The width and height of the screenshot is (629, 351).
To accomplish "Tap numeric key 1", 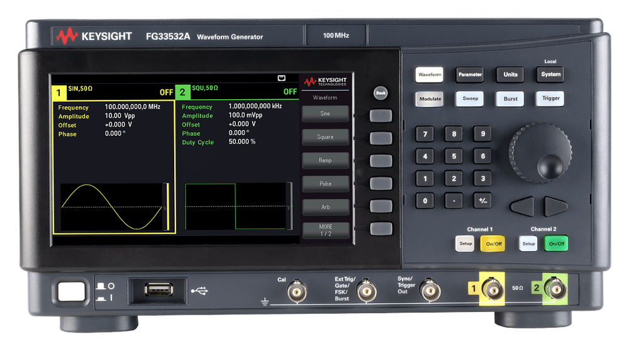I will click(x=425, y=179).
